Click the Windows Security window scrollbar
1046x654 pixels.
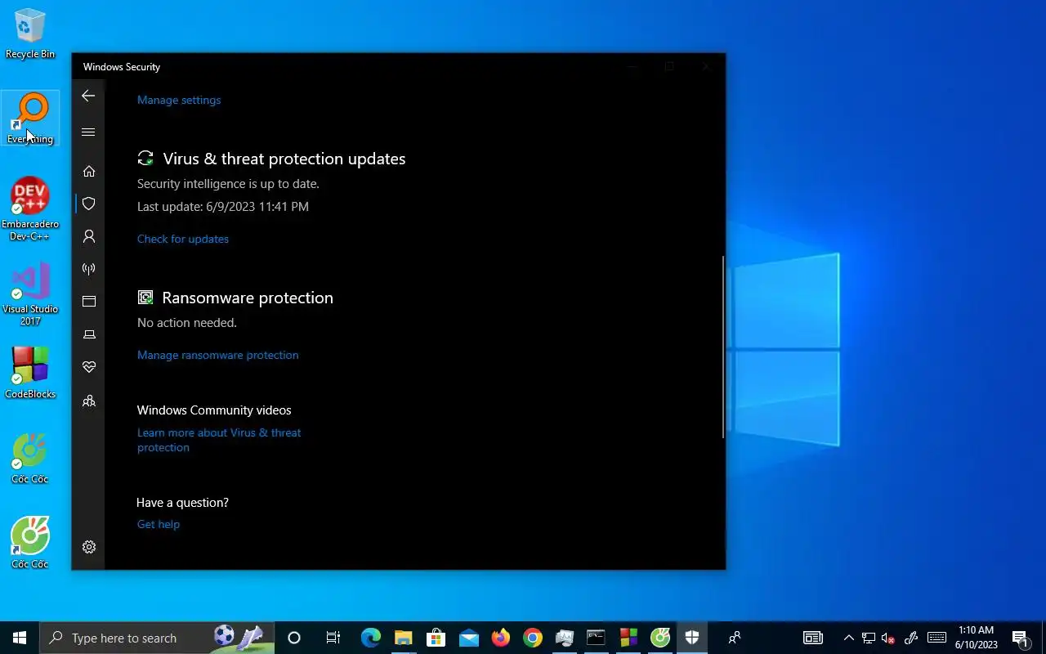coord(723,347)
